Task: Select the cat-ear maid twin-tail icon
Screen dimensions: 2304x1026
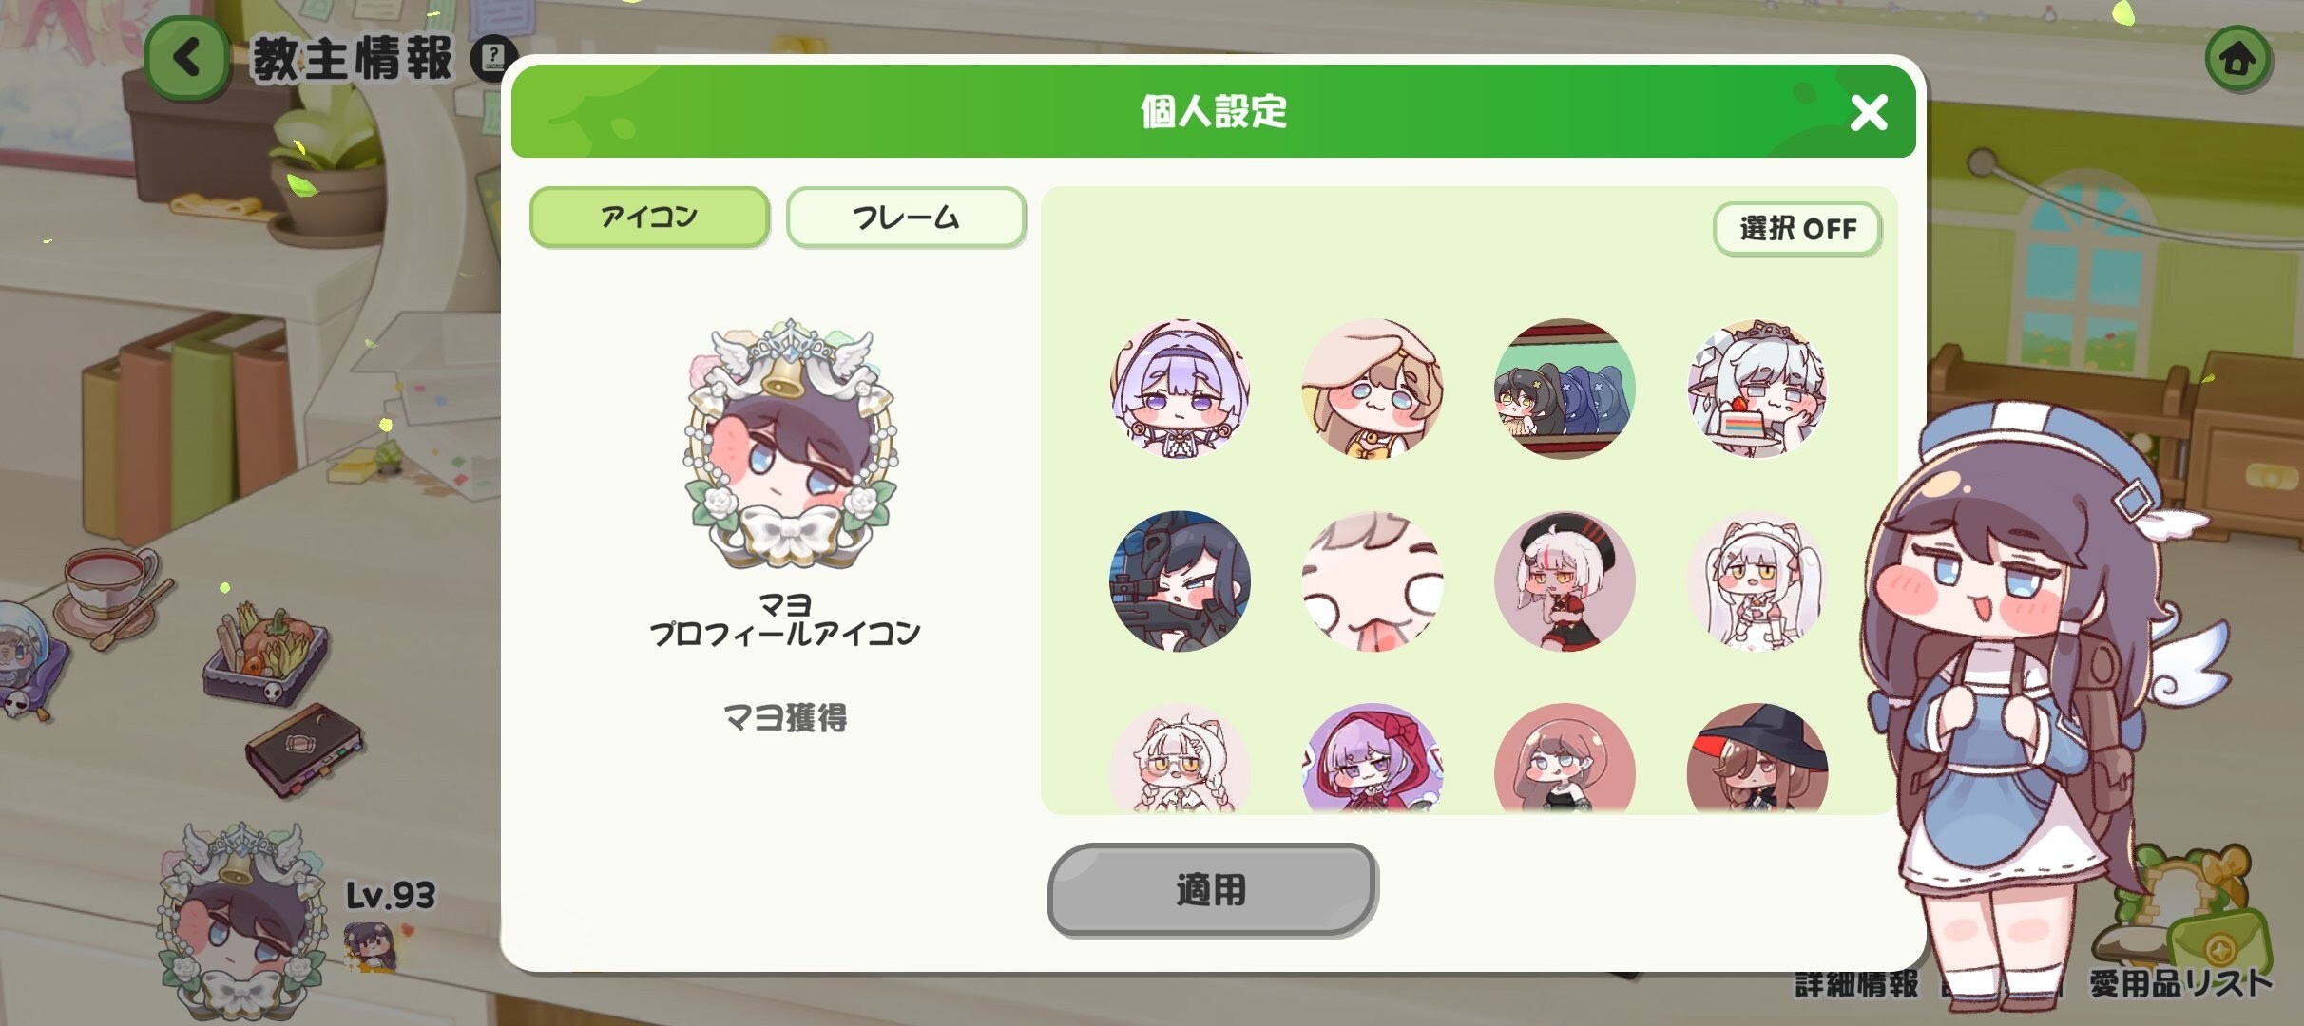Action: click(1757, 581)
